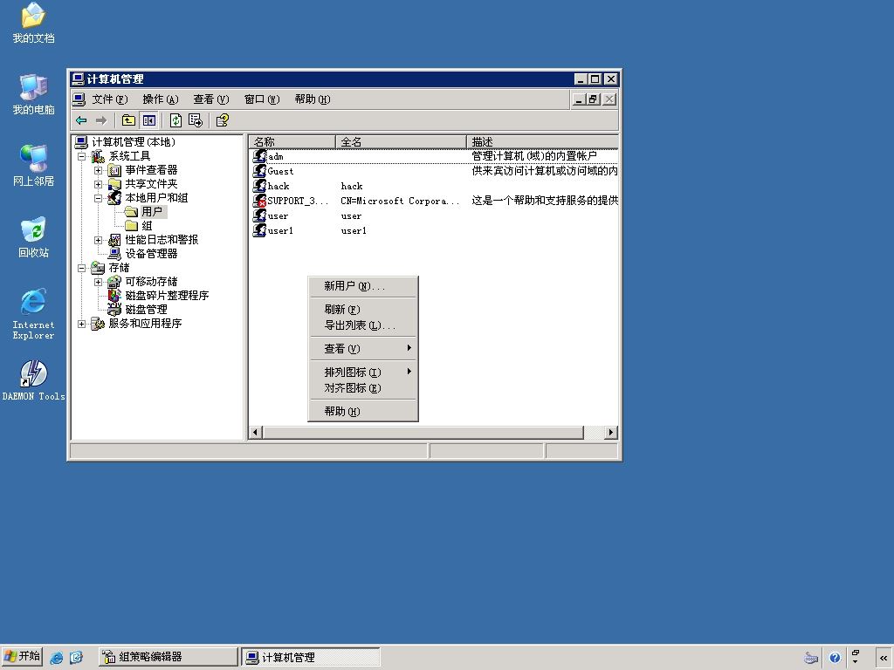Open the DAEMON Tools desktop shortcut
894x670 pixels.
coord(34,380)
